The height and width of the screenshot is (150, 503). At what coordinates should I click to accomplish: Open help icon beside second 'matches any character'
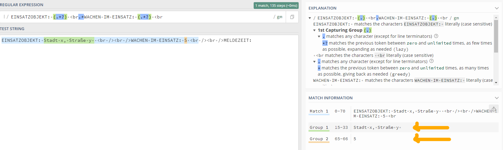[x=431, y=61]
